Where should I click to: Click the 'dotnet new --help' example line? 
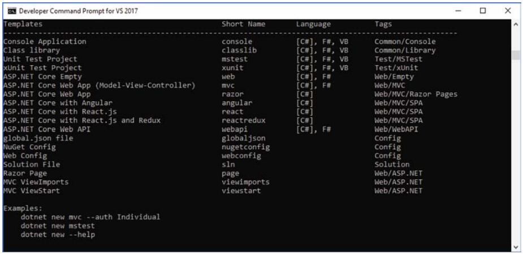pos(57,234)
